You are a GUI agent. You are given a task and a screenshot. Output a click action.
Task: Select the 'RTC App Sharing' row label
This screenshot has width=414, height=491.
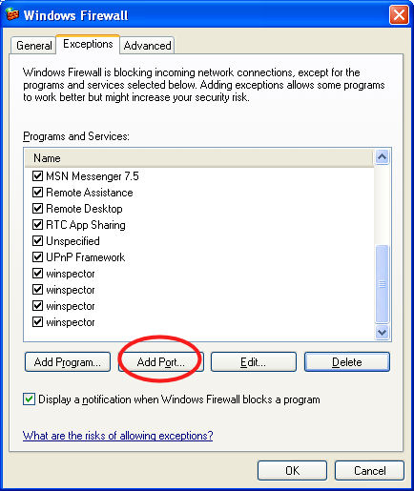click(x=86, y=225)
